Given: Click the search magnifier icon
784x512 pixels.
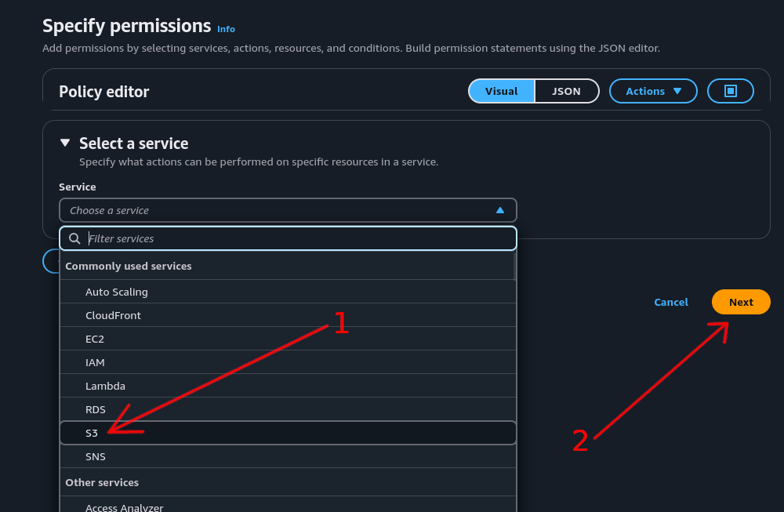Looking at the screenshot, I should 74,238.
